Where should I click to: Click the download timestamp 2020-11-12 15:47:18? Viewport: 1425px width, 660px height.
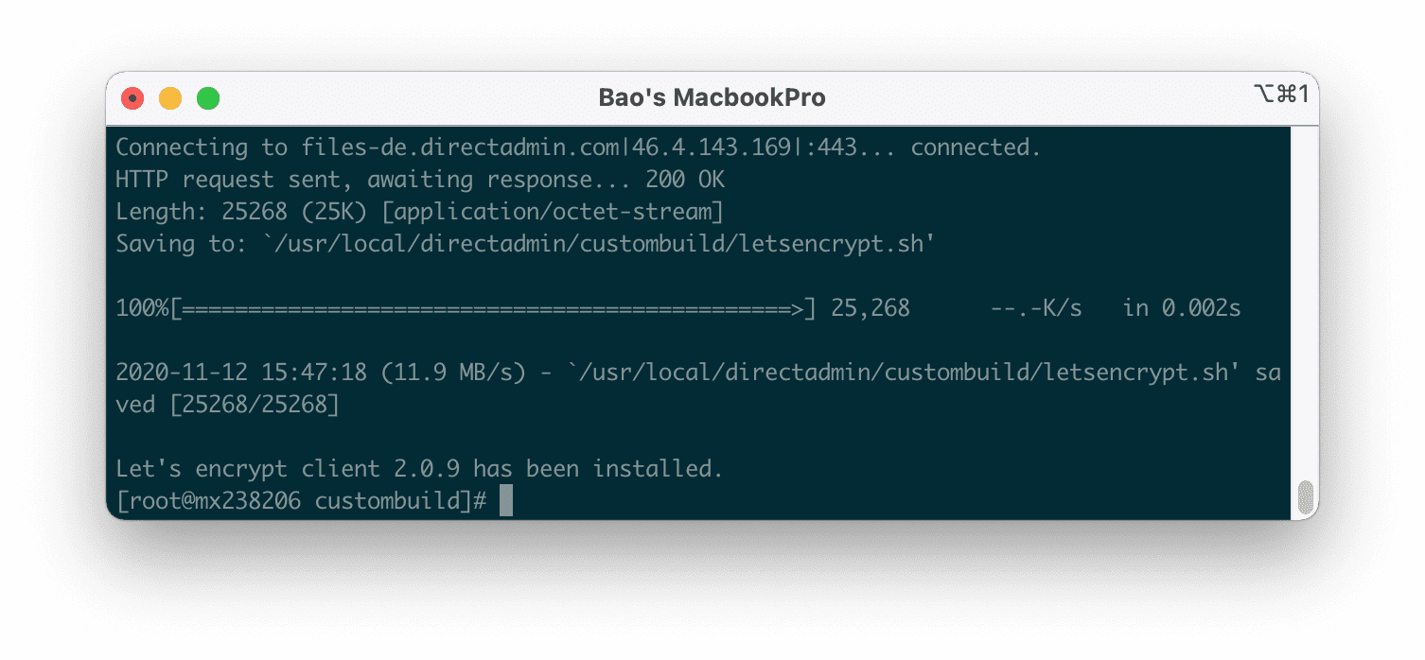point(243,372)
